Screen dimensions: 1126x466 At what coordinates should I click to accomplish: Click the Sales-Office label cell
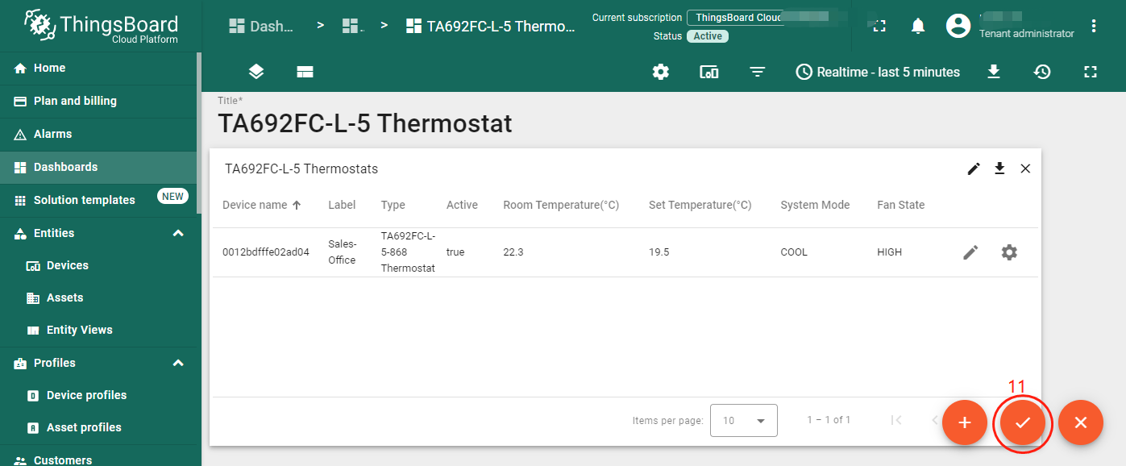click(342, 252)
